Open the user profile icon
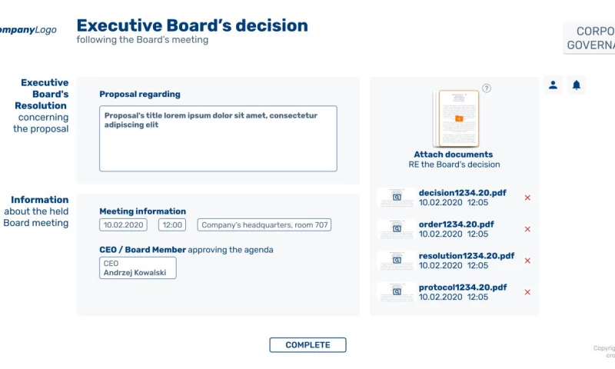Screen dimensions: 615x369 tap(553, 85)
